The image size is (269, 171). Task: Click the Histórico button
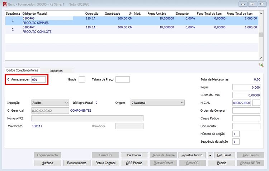click(x=47, y=163)
